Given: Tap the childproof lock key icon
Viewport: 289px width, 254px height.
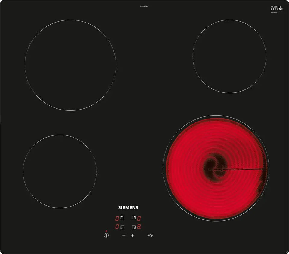Looking at the screenshot, I should pos(150,235).
